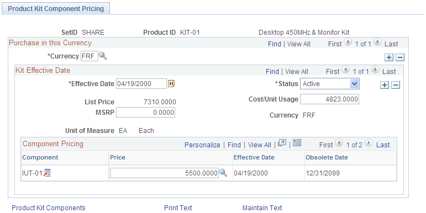Click Find in Purchase in this Currency
Screen dimensions: 426x213
275,44
